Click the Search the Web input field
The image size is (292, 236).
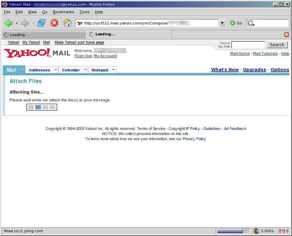(x=248, y=45)
